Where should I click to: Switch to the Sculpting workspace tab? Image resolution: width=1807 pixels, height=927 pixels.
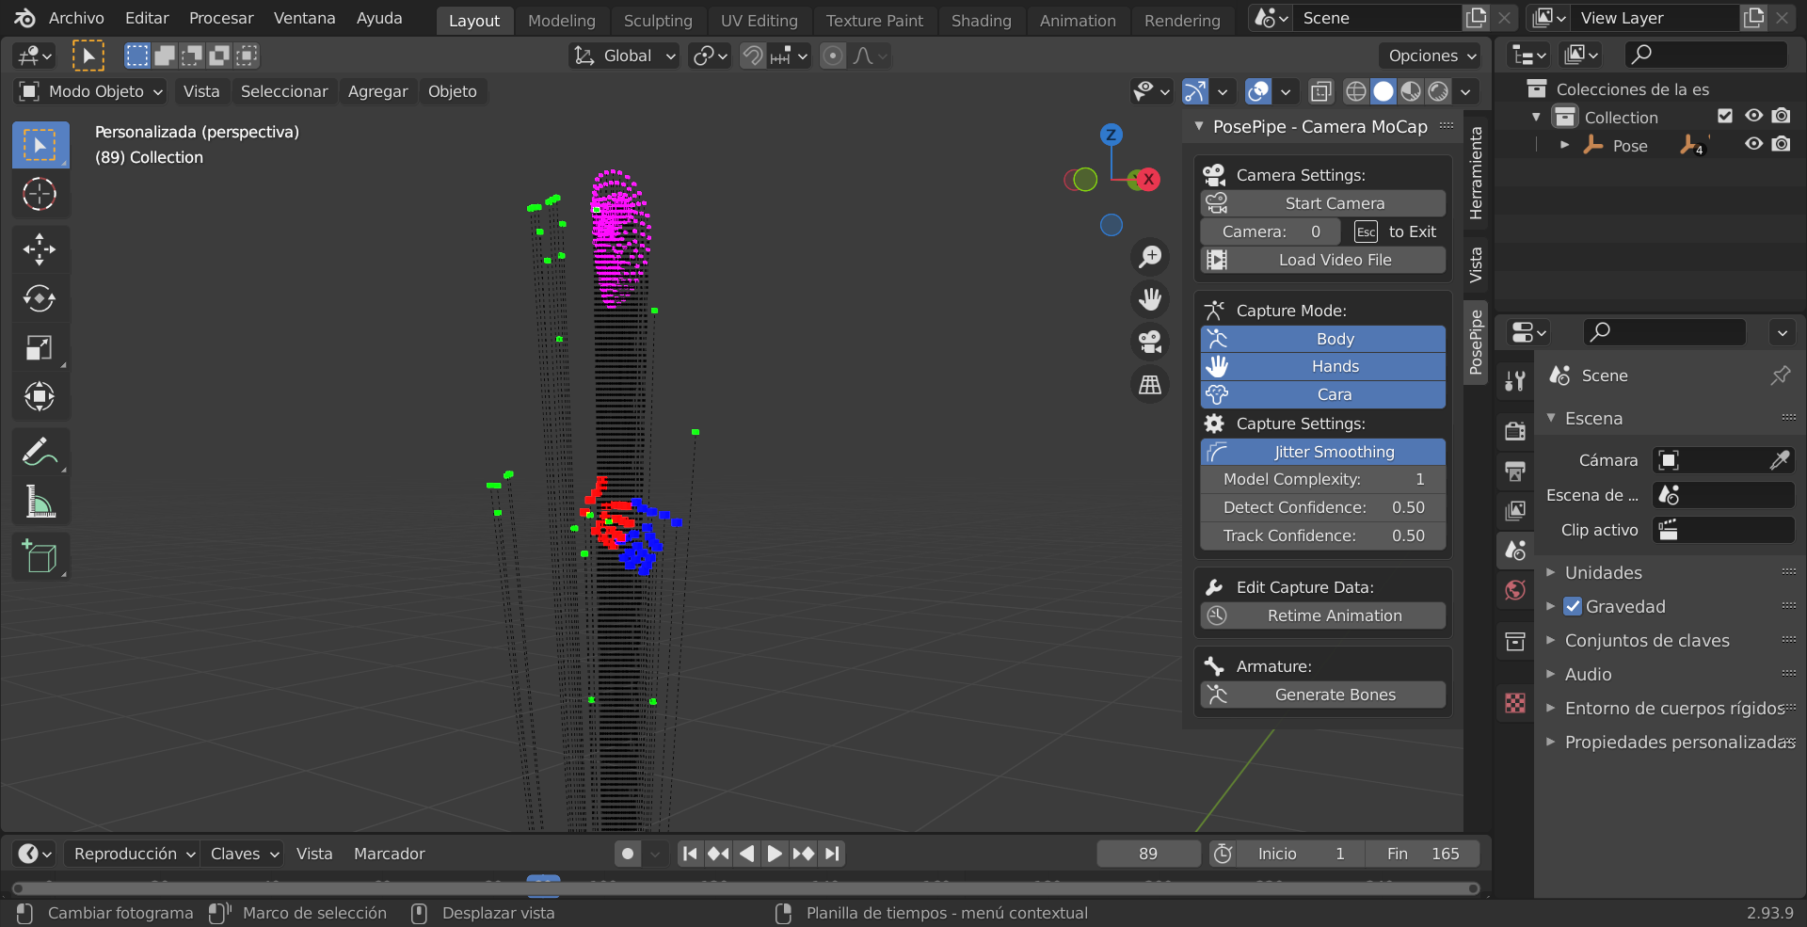(658, 20)
